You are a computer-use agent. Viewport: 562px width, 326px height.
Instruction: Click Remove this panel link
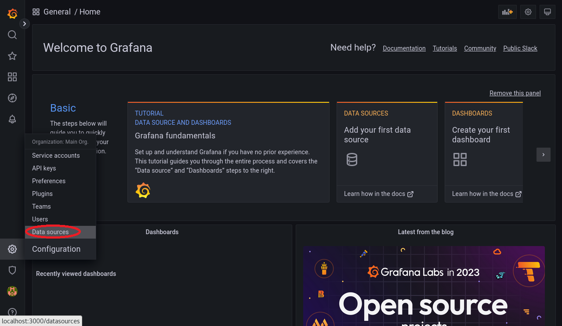click(515, 93)
